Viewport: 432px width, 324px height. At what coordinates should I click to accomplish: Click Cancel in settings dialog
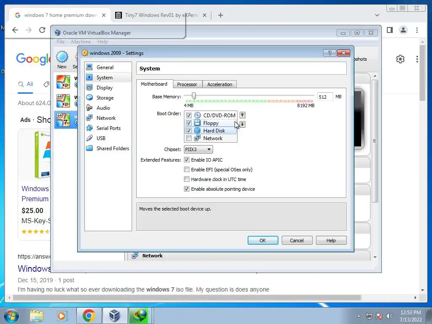coord(297,240)
